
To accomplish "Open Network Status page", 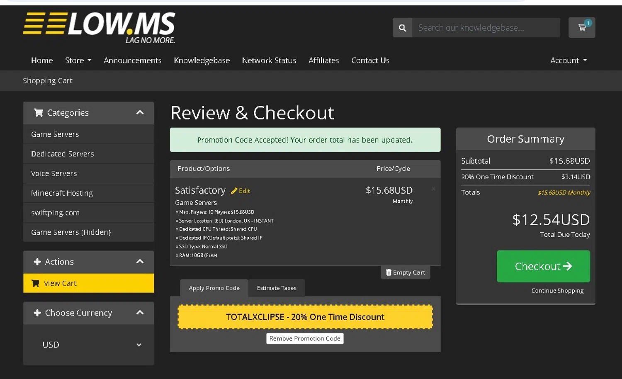I will (269, 61).
